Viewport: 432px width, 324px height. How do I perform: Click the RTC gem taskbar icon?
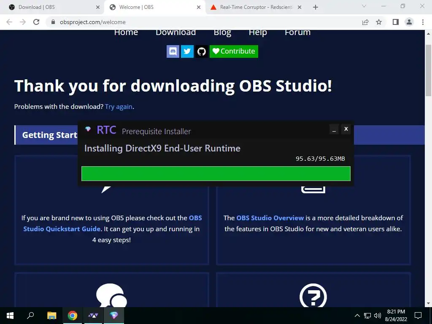[x=114, y=316]
